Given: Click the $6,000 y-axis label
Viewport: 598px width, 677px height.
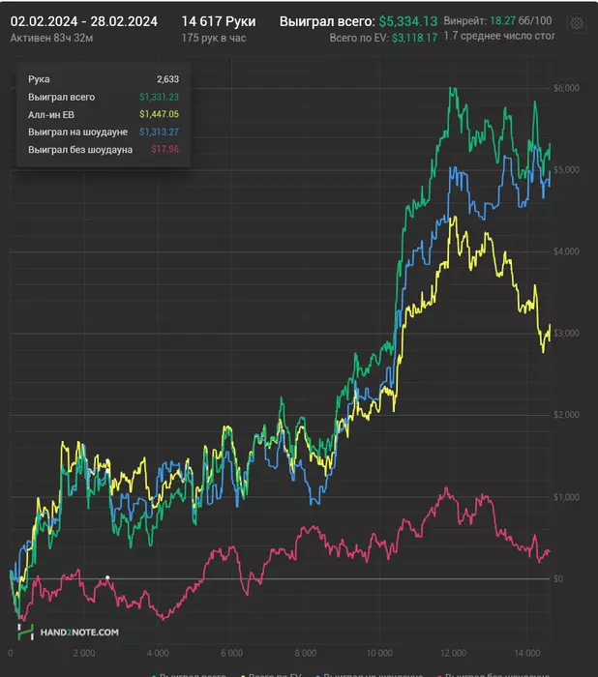Looking at the screenshot, I should pyautogui.click(x=565, y=88).
